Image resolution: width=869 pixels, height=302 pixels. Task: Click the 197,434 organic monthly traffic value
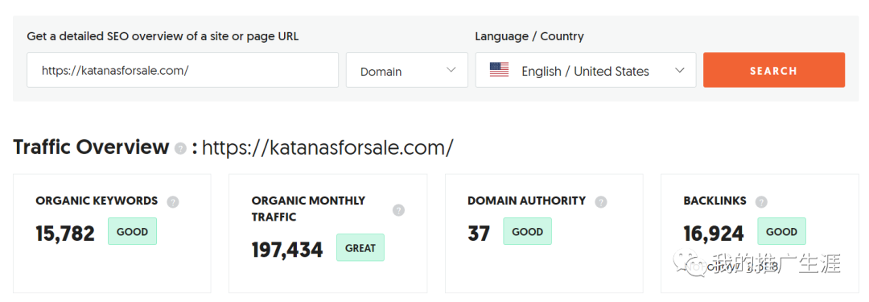tap(287, 250)
